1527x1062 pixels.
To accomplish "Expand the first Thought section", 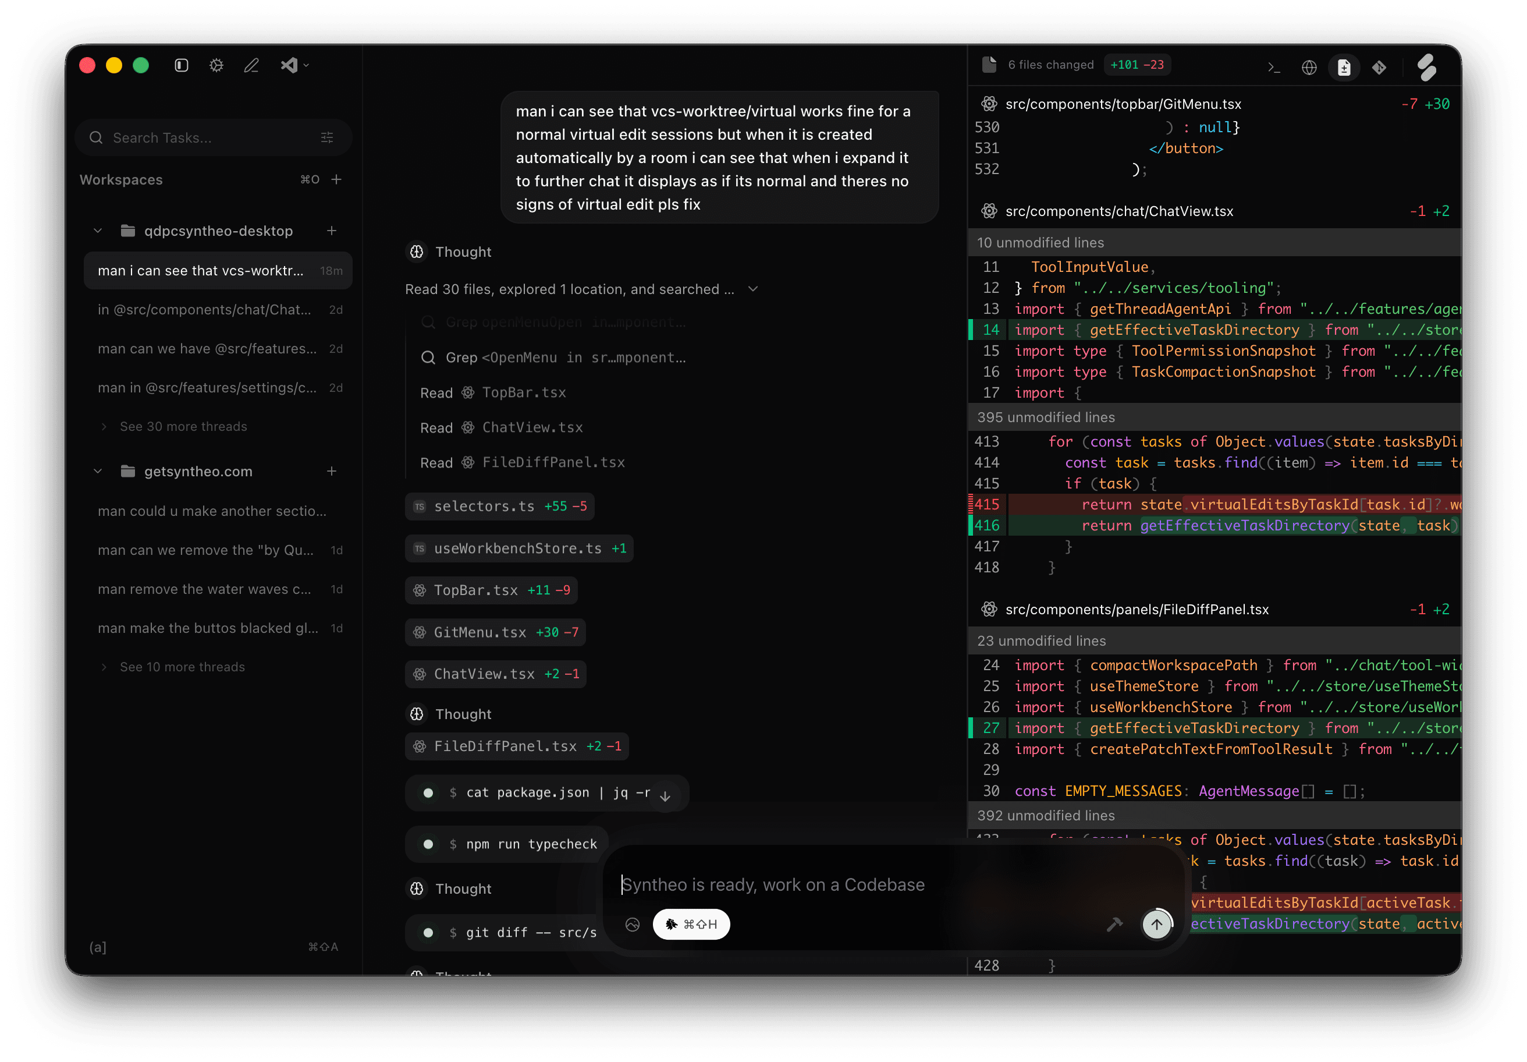I will [x=449, y=252].
